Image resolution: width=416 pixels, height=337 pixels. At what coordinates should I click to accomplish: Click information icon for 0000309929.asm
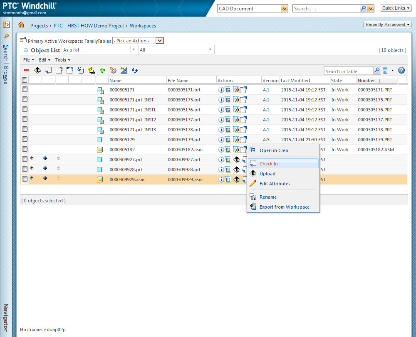click(x=221, y=180)
